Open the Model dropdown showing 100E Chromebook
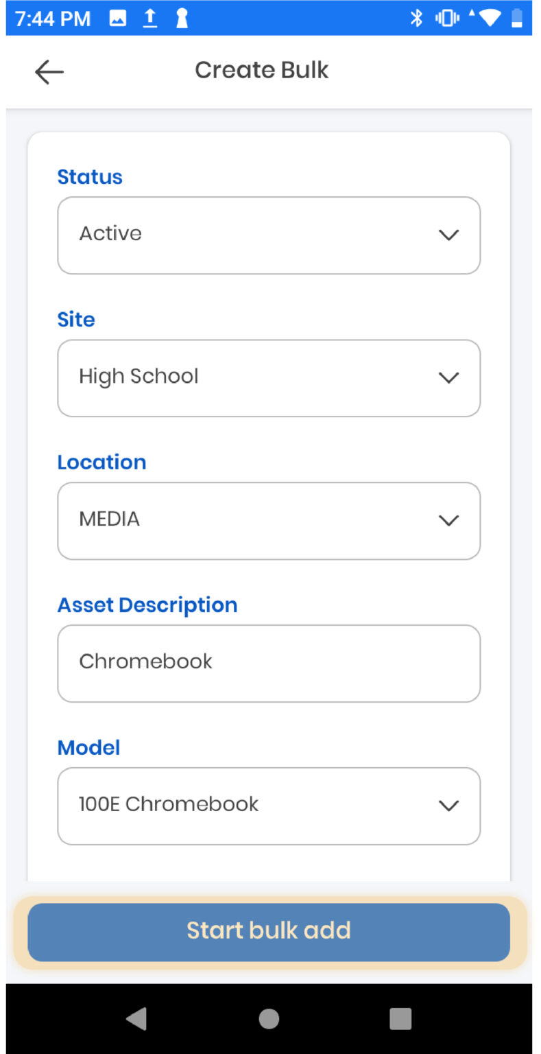This screenshot has height=1054, width=541. pyautogui.click(x=269, y=806)
